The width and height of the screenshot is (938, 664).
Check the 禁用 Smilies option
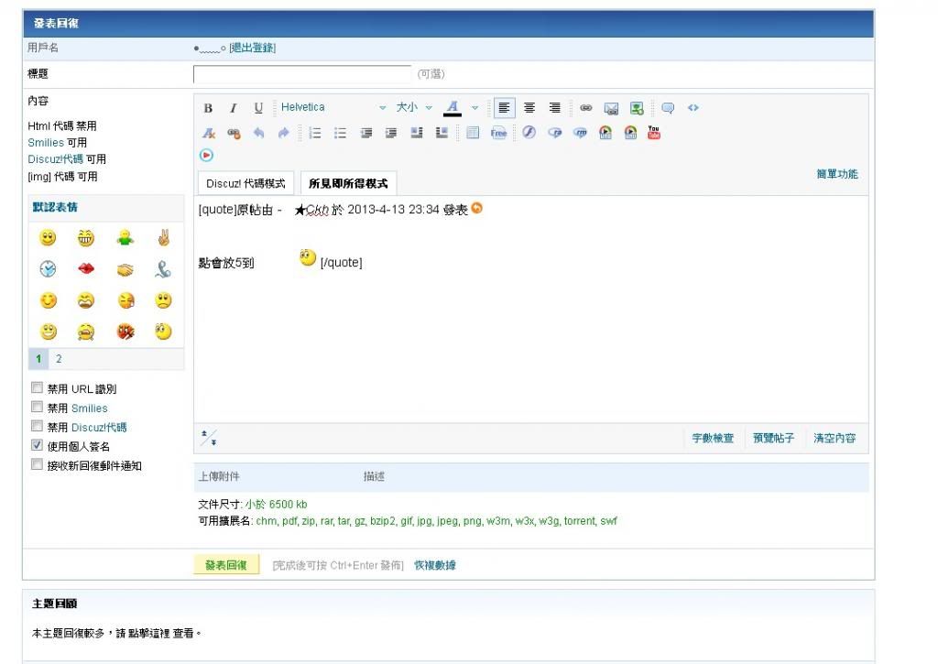coord(38,408)
